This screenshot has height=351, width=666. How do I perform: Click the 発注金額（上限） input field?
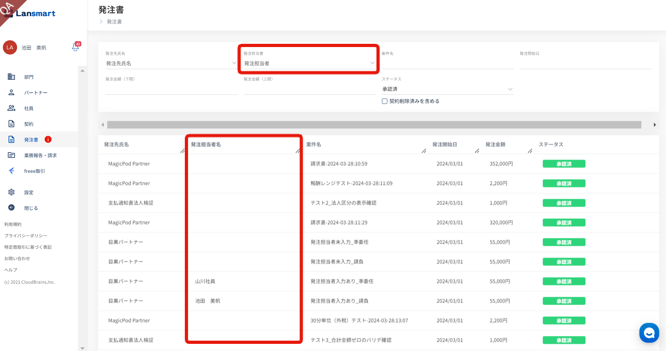tap(309, 89)
